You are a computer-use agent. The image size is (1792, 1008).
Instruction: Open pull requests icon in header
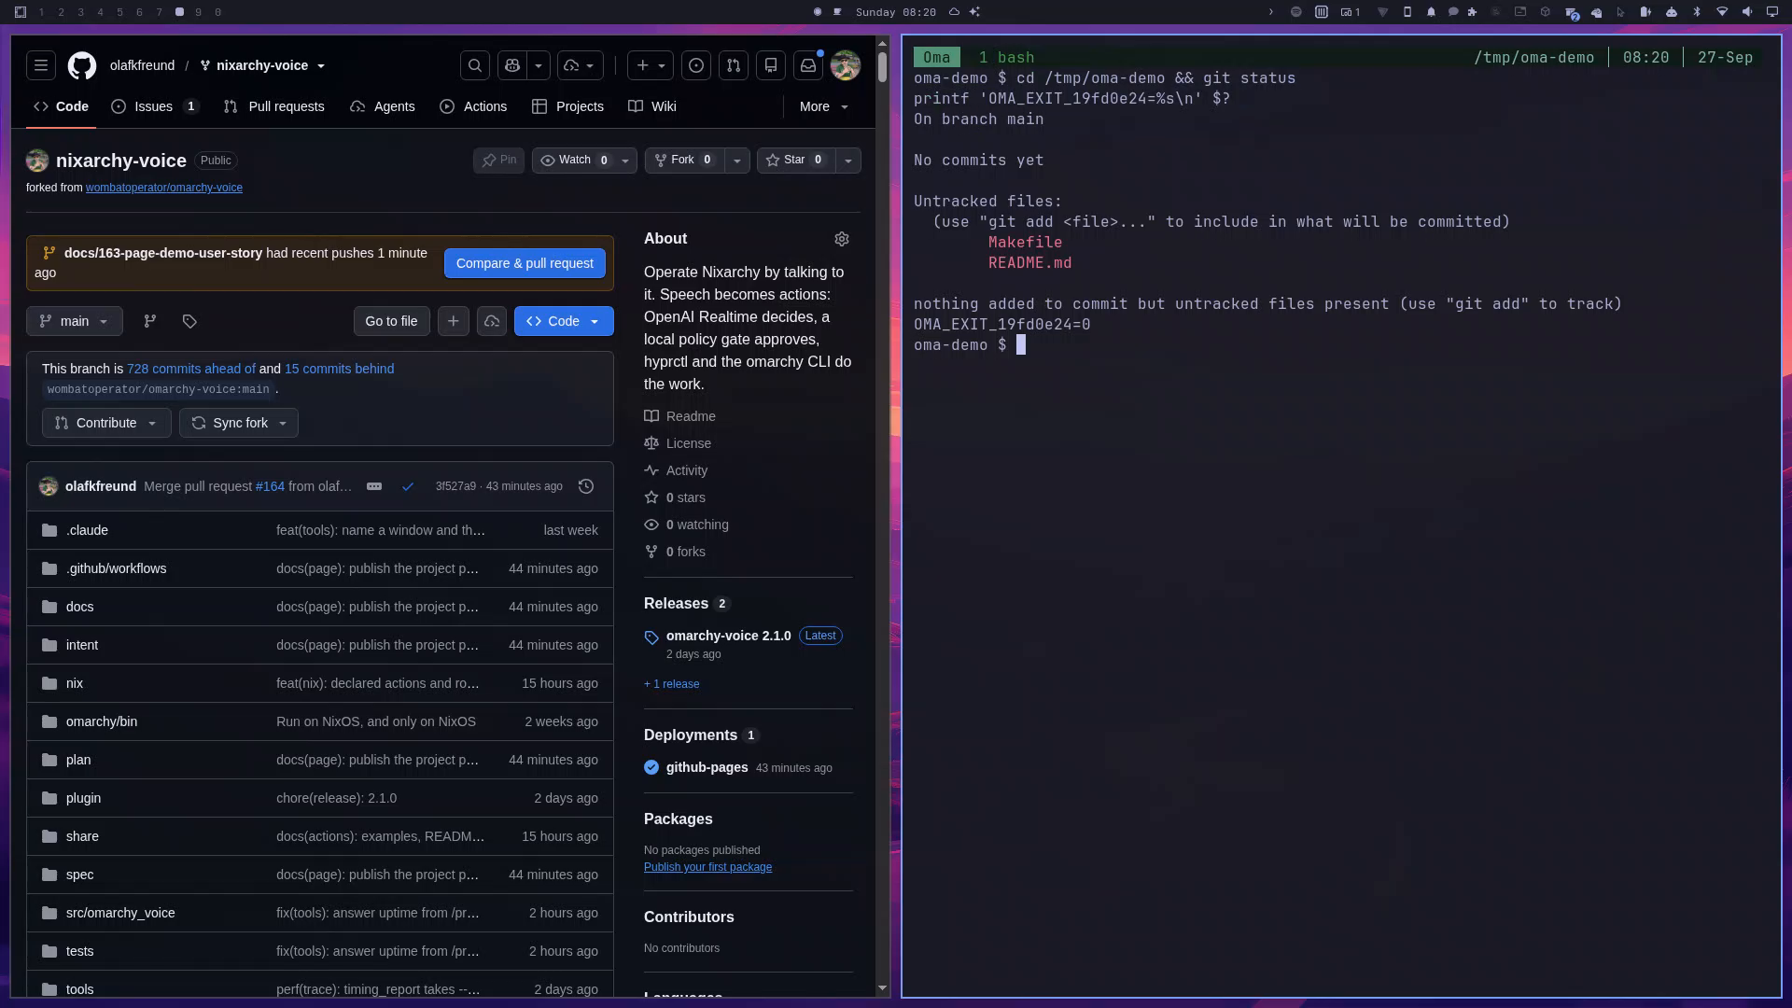pyautogui.click(x=734, y=65)
